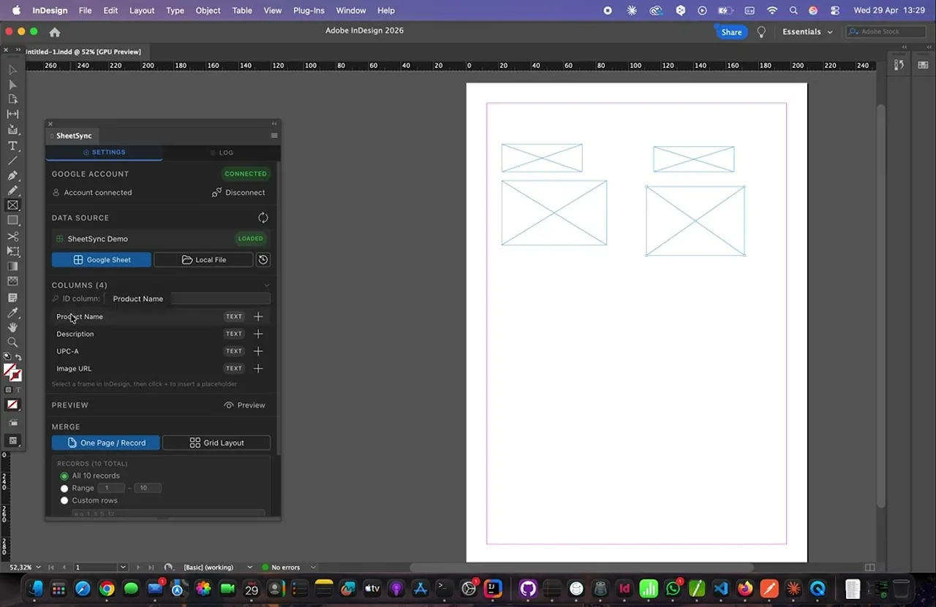
Task: Select the Zoom tool
Action: (x=12, y=342)
